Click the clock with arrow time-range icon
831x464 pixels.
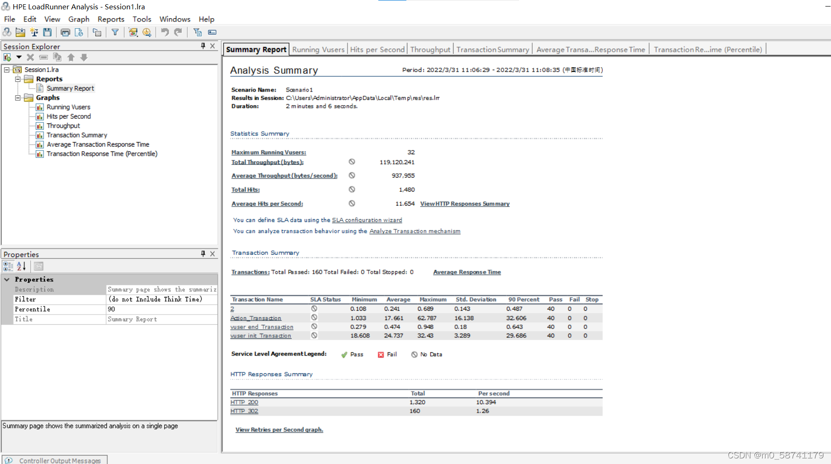tap(147, 32)
